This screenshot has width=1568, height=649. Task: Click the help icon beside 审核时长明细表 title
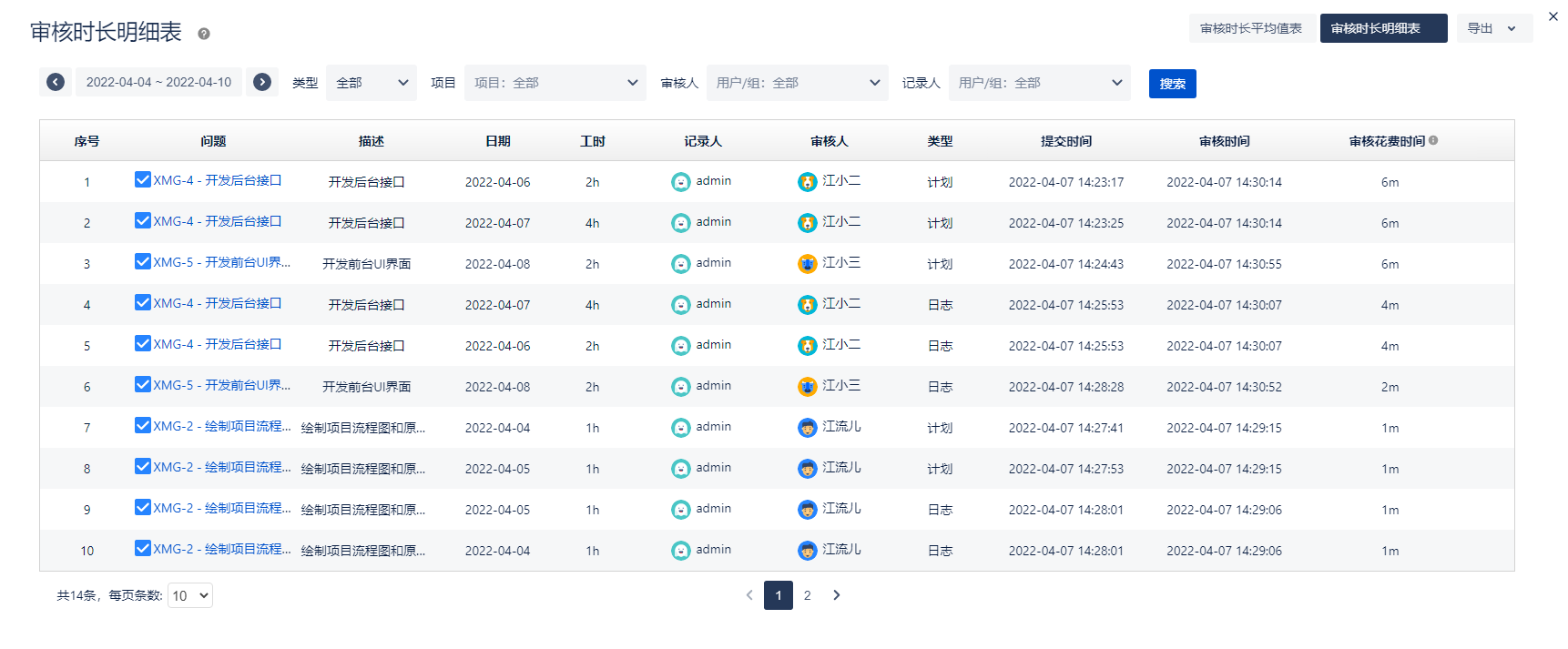pos(204,34)
